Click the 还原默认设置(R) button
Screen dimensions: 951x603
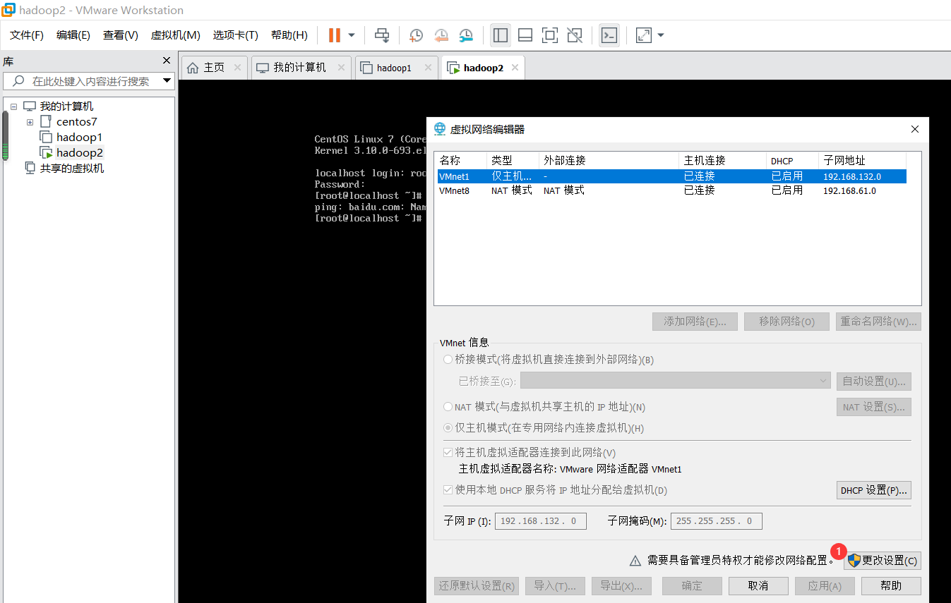(x=477, y=586)
